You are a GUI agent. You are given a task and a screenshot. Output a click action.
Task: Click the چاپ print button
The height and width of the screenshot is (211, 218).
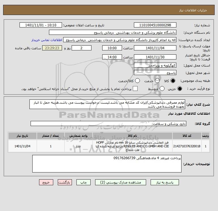(x=84, y=182)
